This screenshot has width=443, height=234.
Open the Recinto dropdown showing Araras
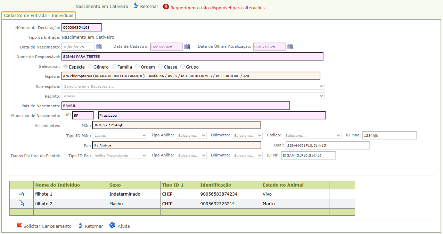pos(193,96)
